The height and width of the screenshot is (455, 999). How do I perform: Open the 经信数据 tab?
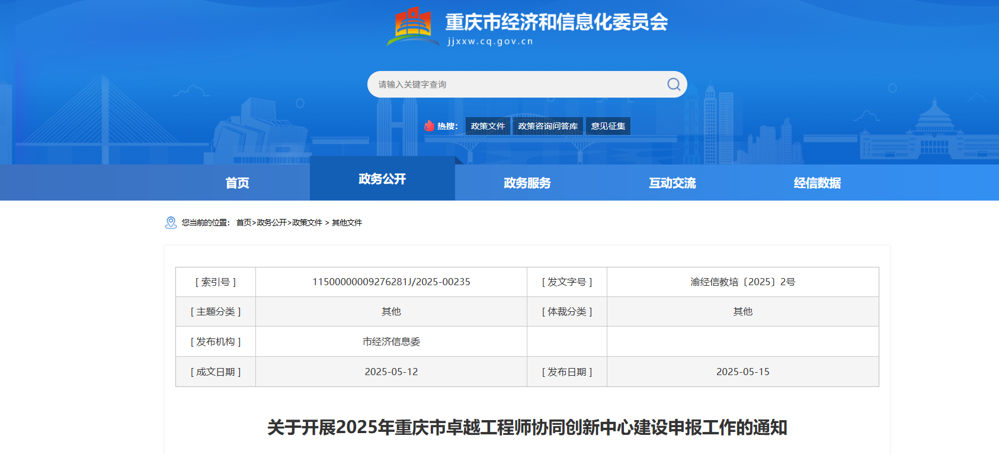817,183
